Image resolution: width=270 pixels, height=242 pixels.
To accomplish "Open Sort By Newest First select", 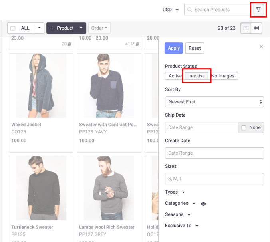I will click(214, 102).
